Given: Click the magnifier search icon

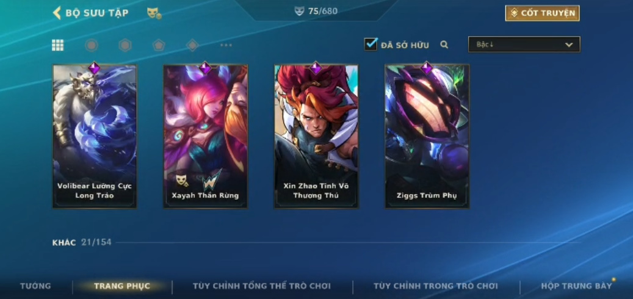Looking at the screenshot, I should tap(444, 45).
